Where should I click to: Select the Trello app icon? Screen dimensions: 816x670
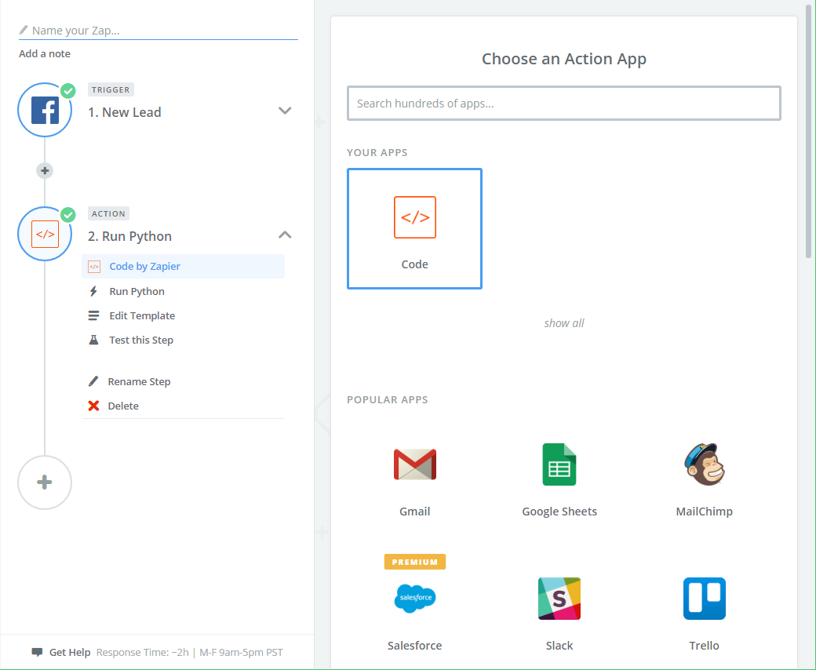point(704,599)
